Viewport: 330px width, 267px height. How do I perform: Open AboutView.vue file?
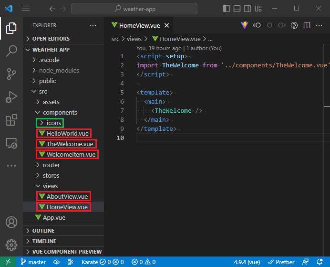[63, 197]
